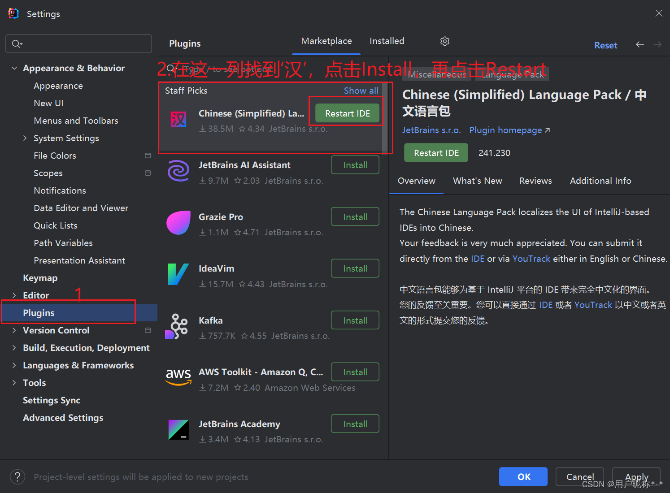
Task: Expand the Version Control section
Action: (x=14, y=330)
